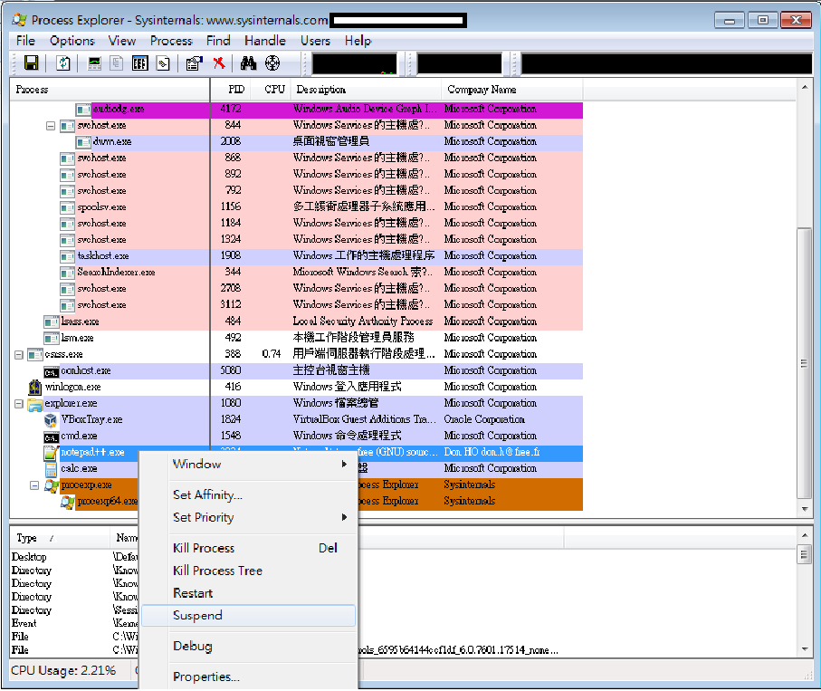Click the lsass.exe process icon
Screen dimensions: 821x691
[52, 322]
